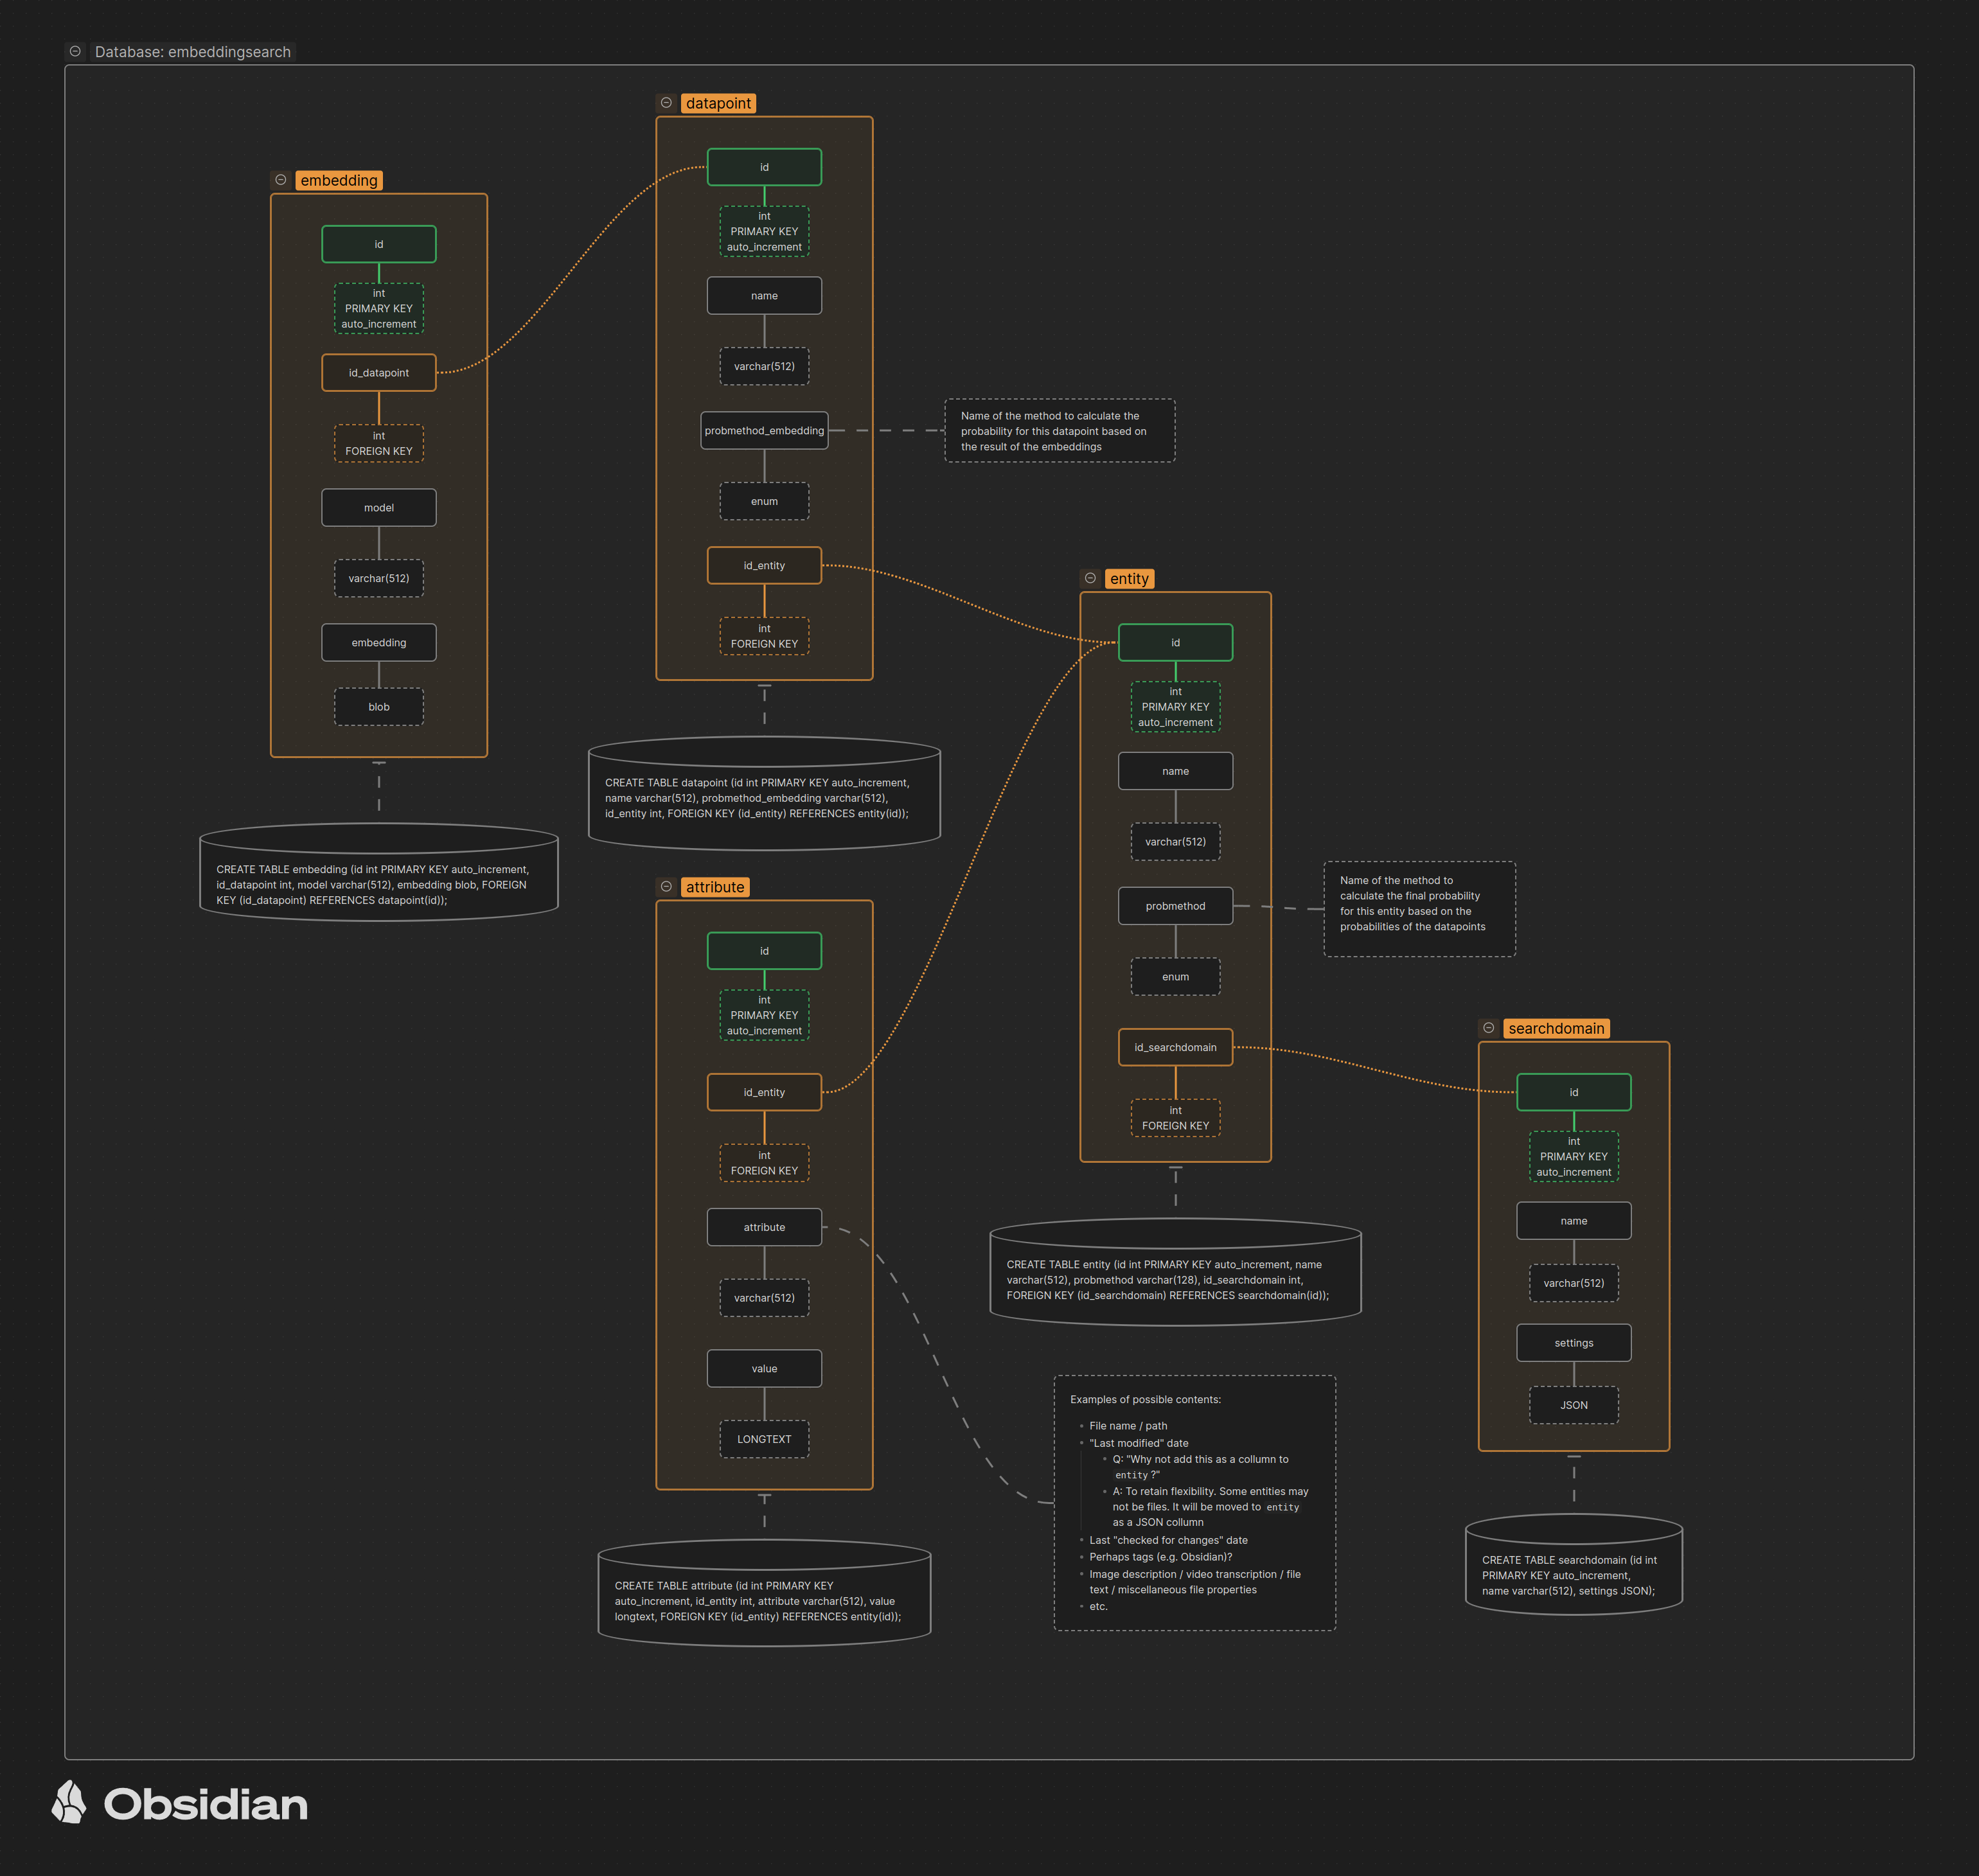The height and width of the screenshot is (1876, 1979).
Task: Click the collapse icon beside attribute label
Action: pos(666,887)
